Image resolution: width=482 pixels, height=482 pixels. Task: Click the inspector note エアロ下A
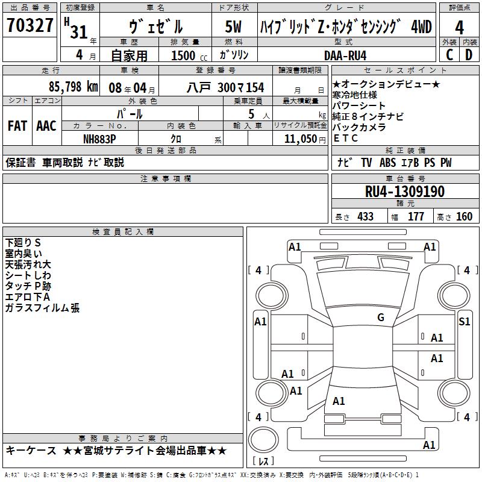point(27,297)
